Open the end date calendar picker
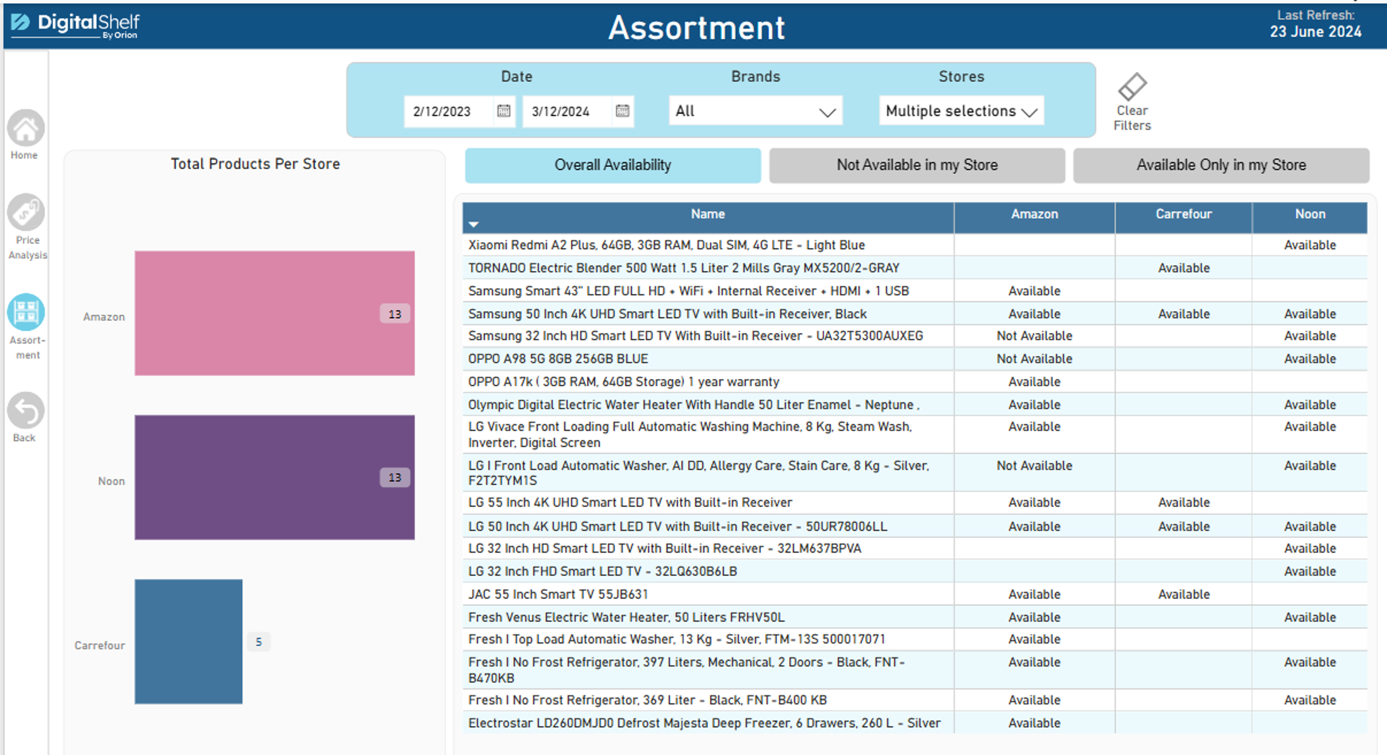This screenshot has width=1387, height=755. [x=622, y=111]
